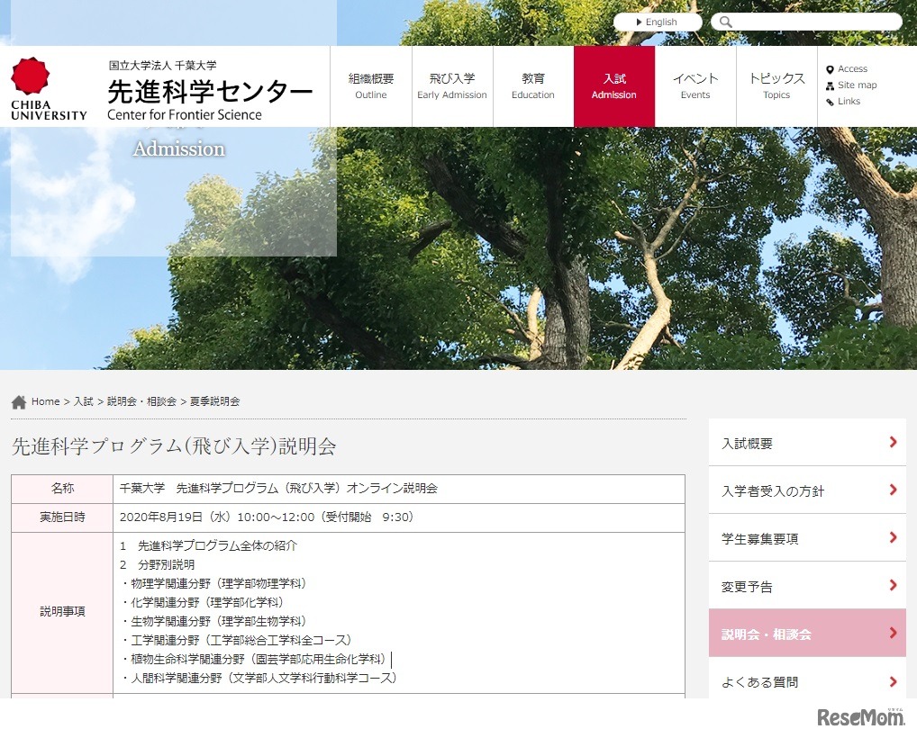Click the search magnifying glass icon
917x738 pixels.
[x=723, y=21]
